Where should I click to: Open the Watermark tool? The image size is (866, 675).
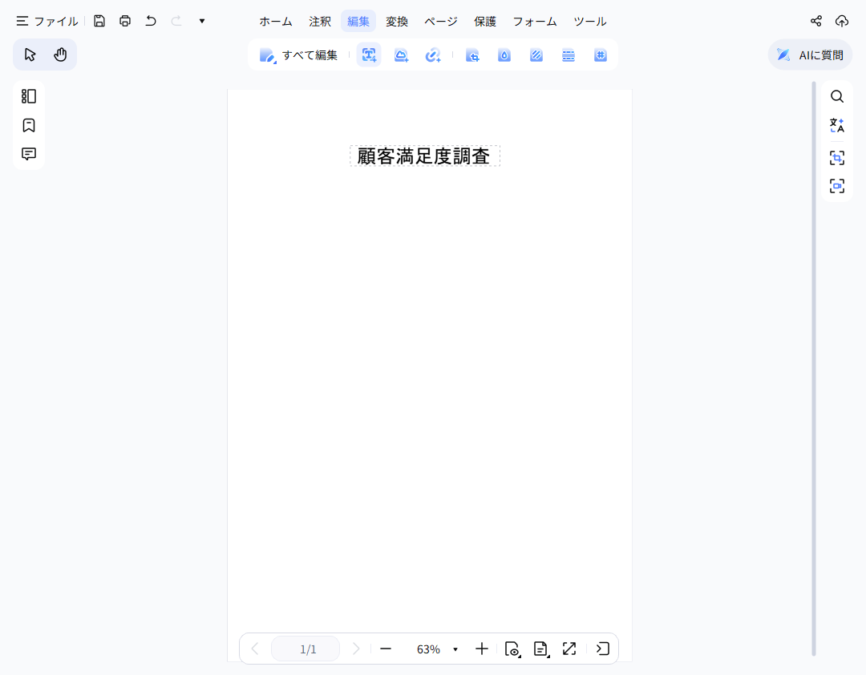click(x=504, y=55)
